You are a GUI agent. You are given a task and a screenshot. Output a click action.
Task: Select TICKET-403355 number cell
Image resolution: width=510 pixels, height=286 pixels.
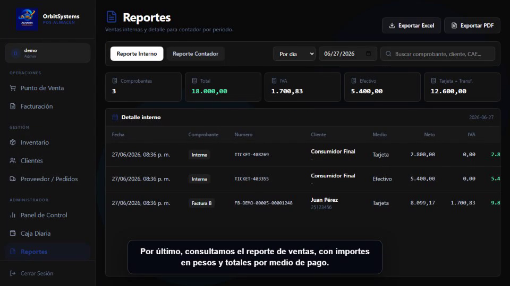click(252, 178)
